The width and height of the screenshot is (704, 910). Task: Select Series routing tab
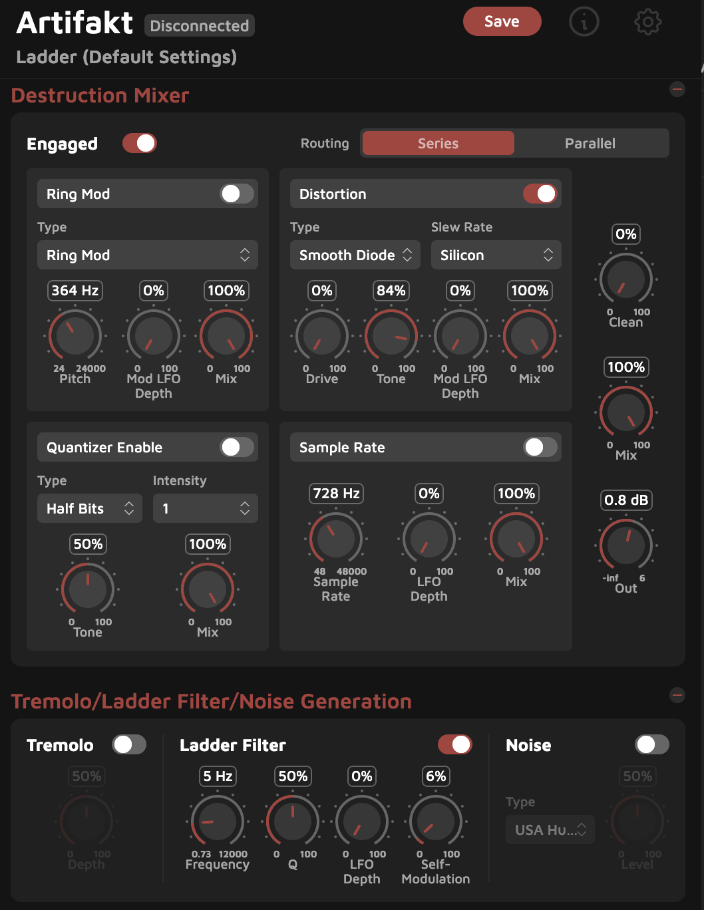pos(439,143)
